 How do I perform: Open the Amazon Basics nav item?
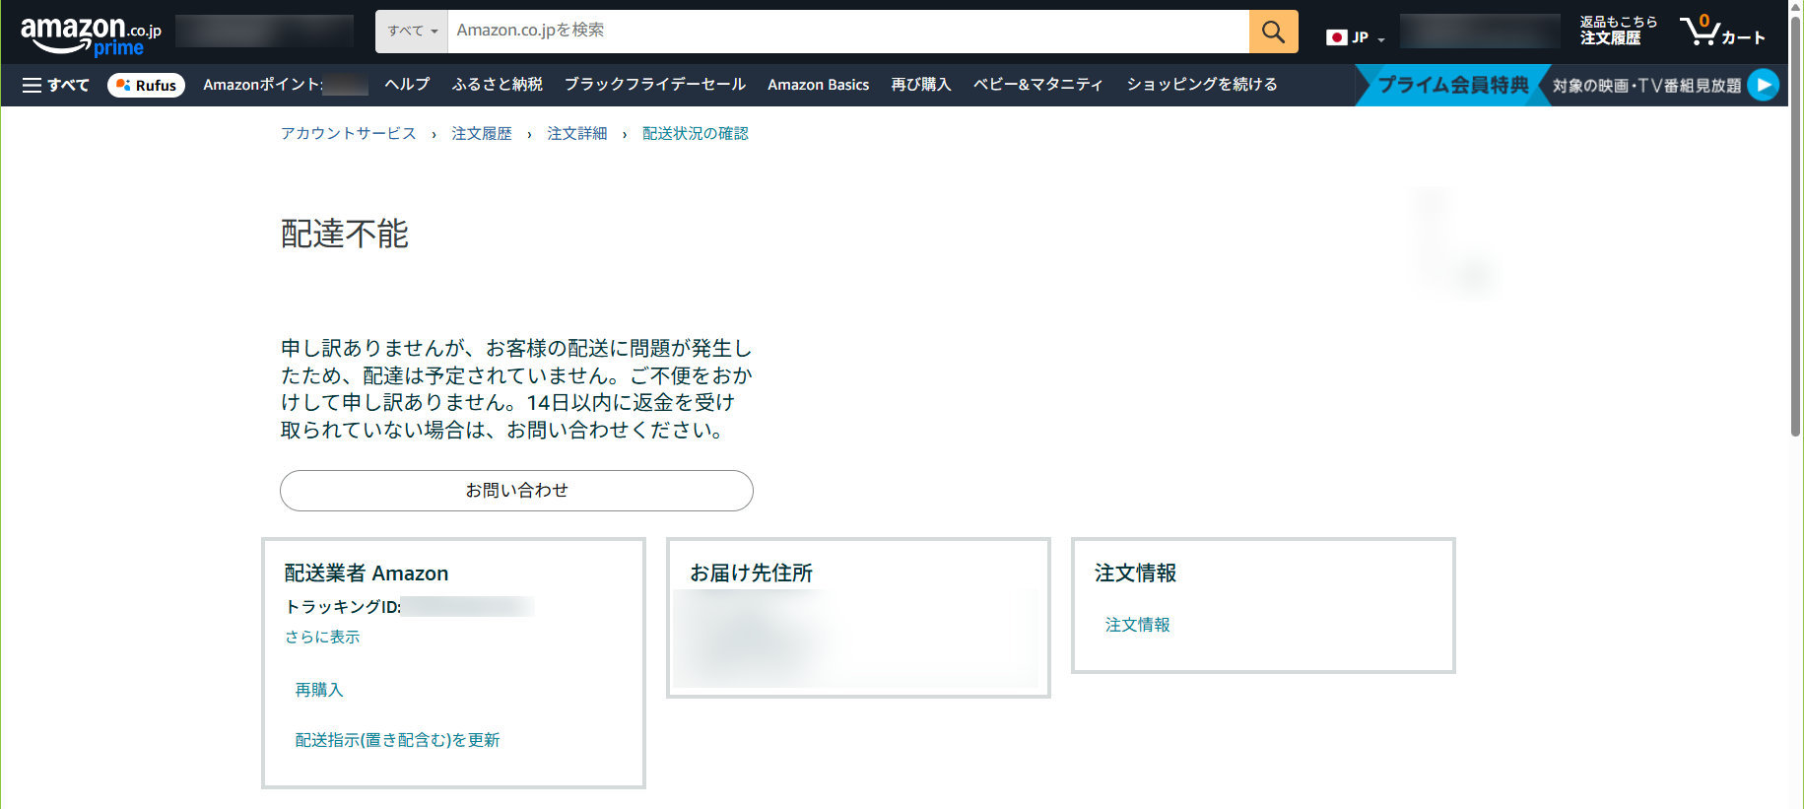pos(818,85)
